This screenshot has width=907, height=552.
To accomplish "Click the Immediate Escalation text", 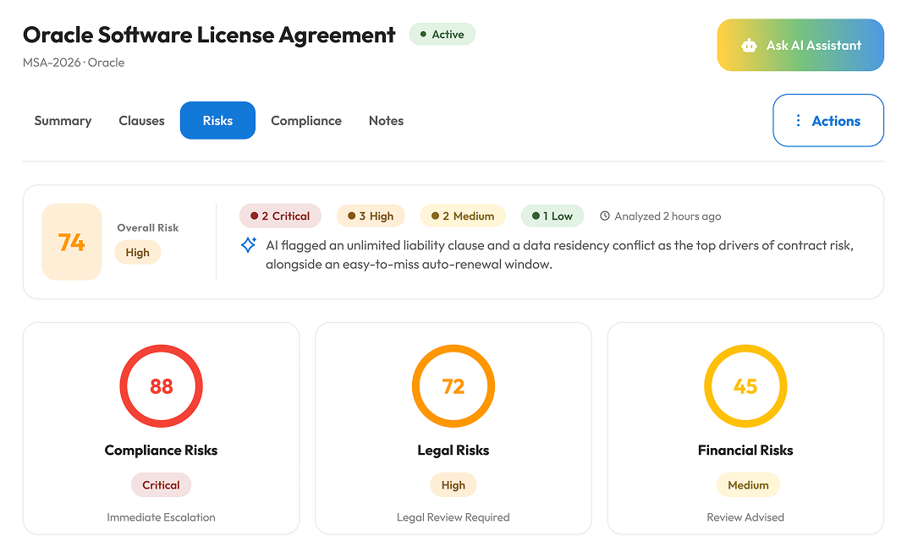I will (161, 516).
